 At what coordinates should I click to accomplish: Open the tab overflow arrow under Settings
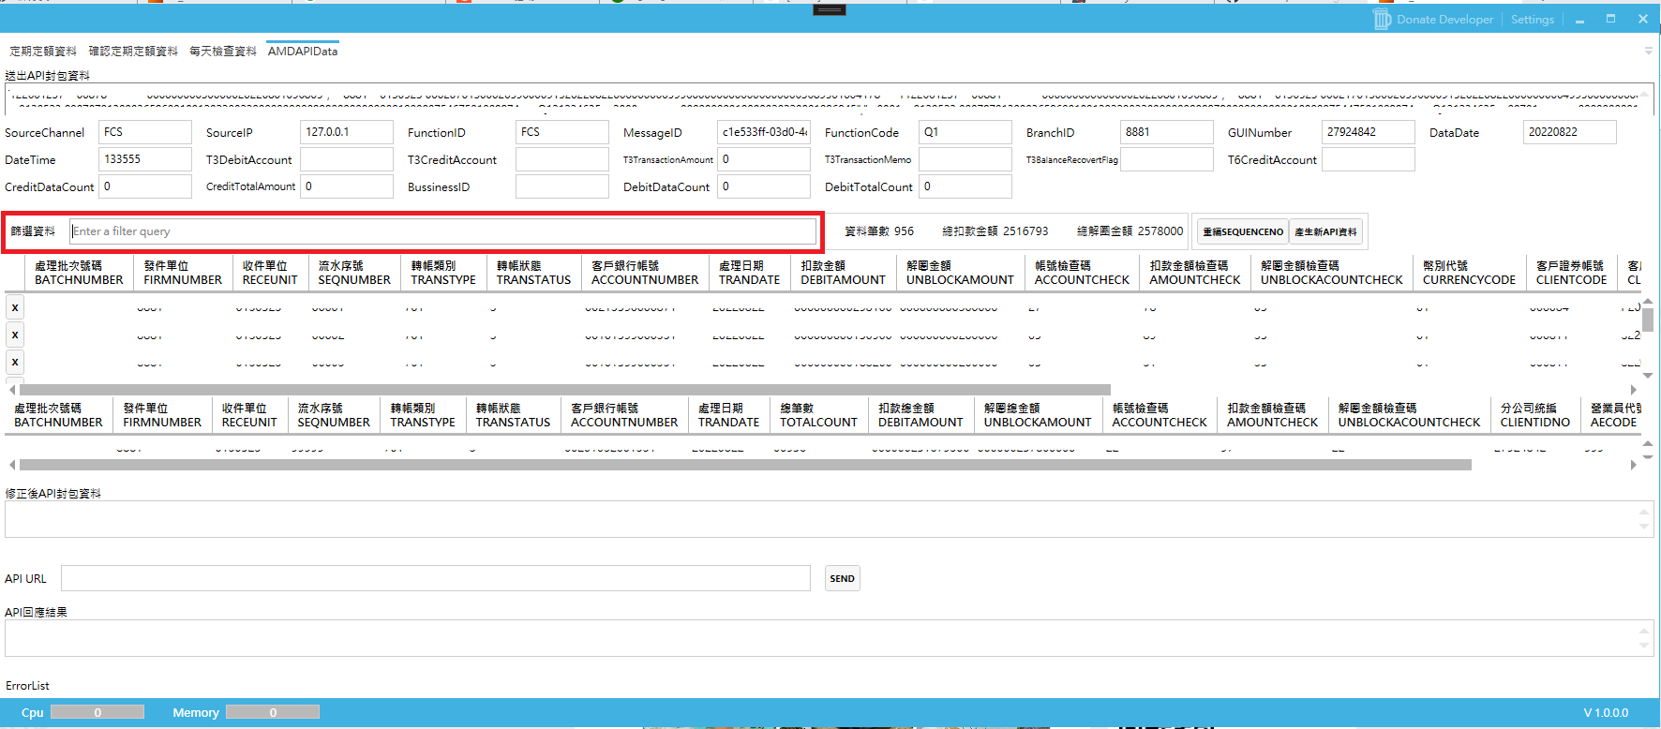click(1648, 51)
